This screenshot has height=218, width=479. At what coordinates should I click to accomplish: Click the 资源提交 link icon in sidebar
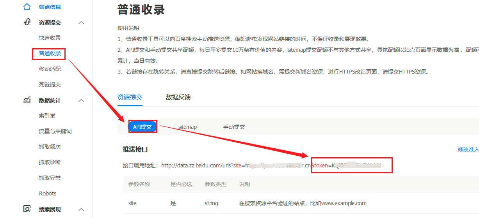27,23
